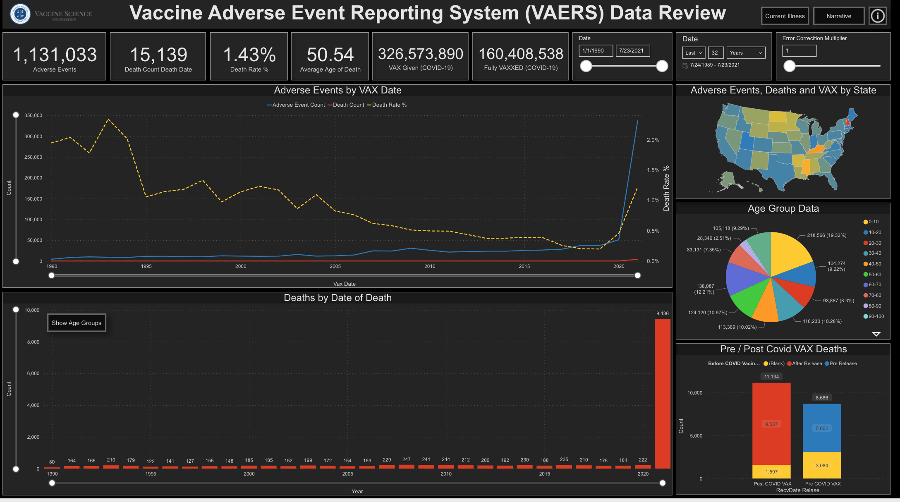900x502 pixels.
Task: Select the 70-80 age group legend item
Action: (x=872, y=296)
